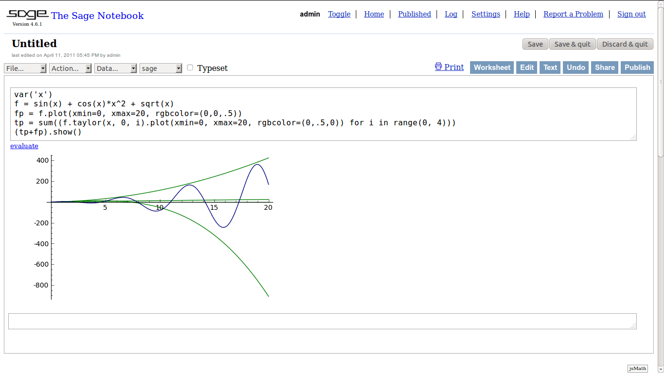Viewport: 664px width, 373px height.
Task: Click Save & quit
Action: tap(572, 44)
